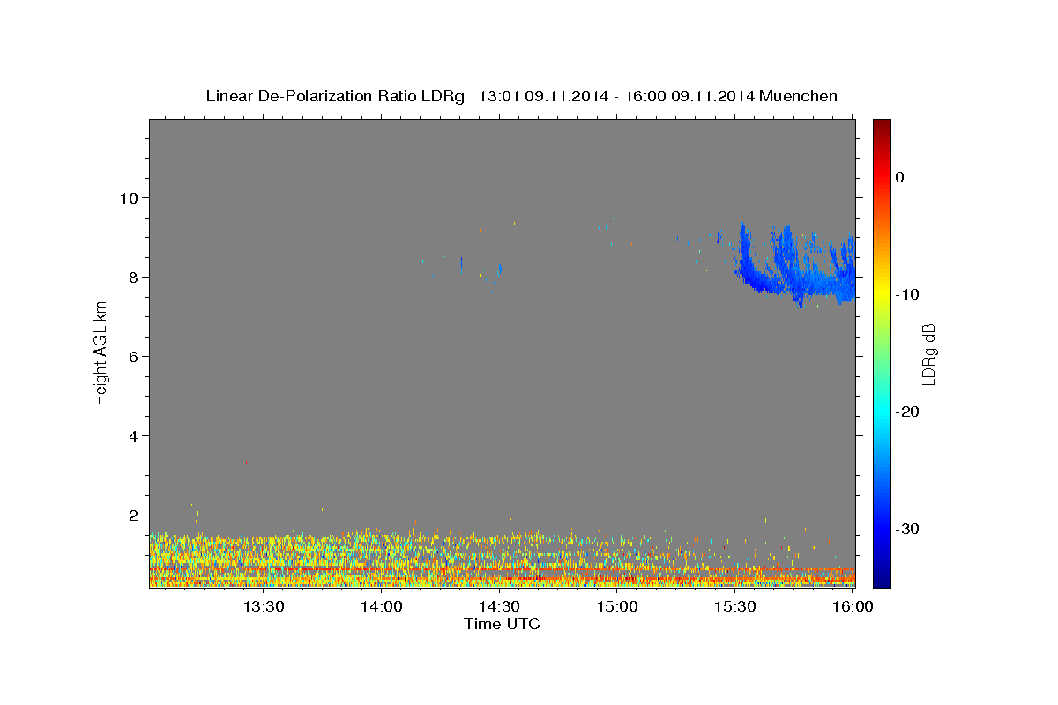
Task: Click the 15:30 time tick label
Action: pos(734,607)
